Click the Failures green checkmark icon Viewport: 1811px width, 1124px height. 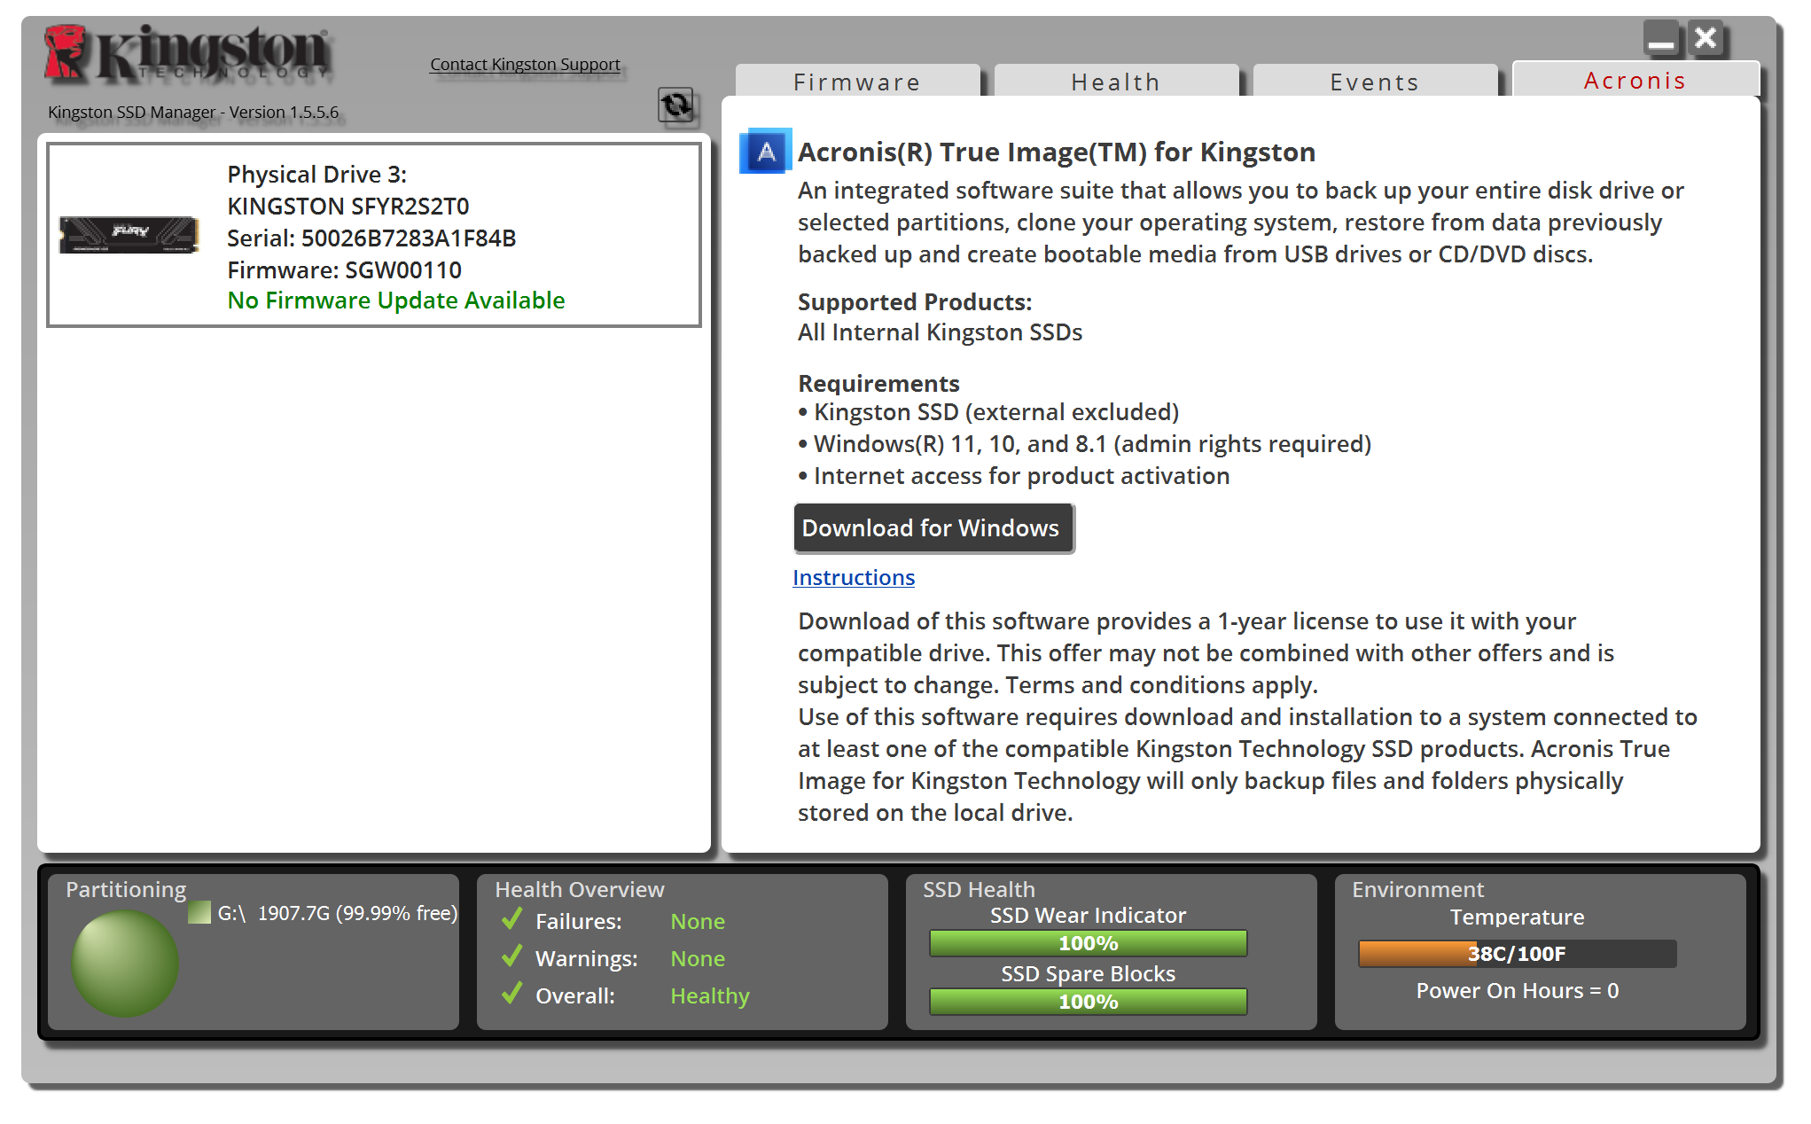[511, 920]
